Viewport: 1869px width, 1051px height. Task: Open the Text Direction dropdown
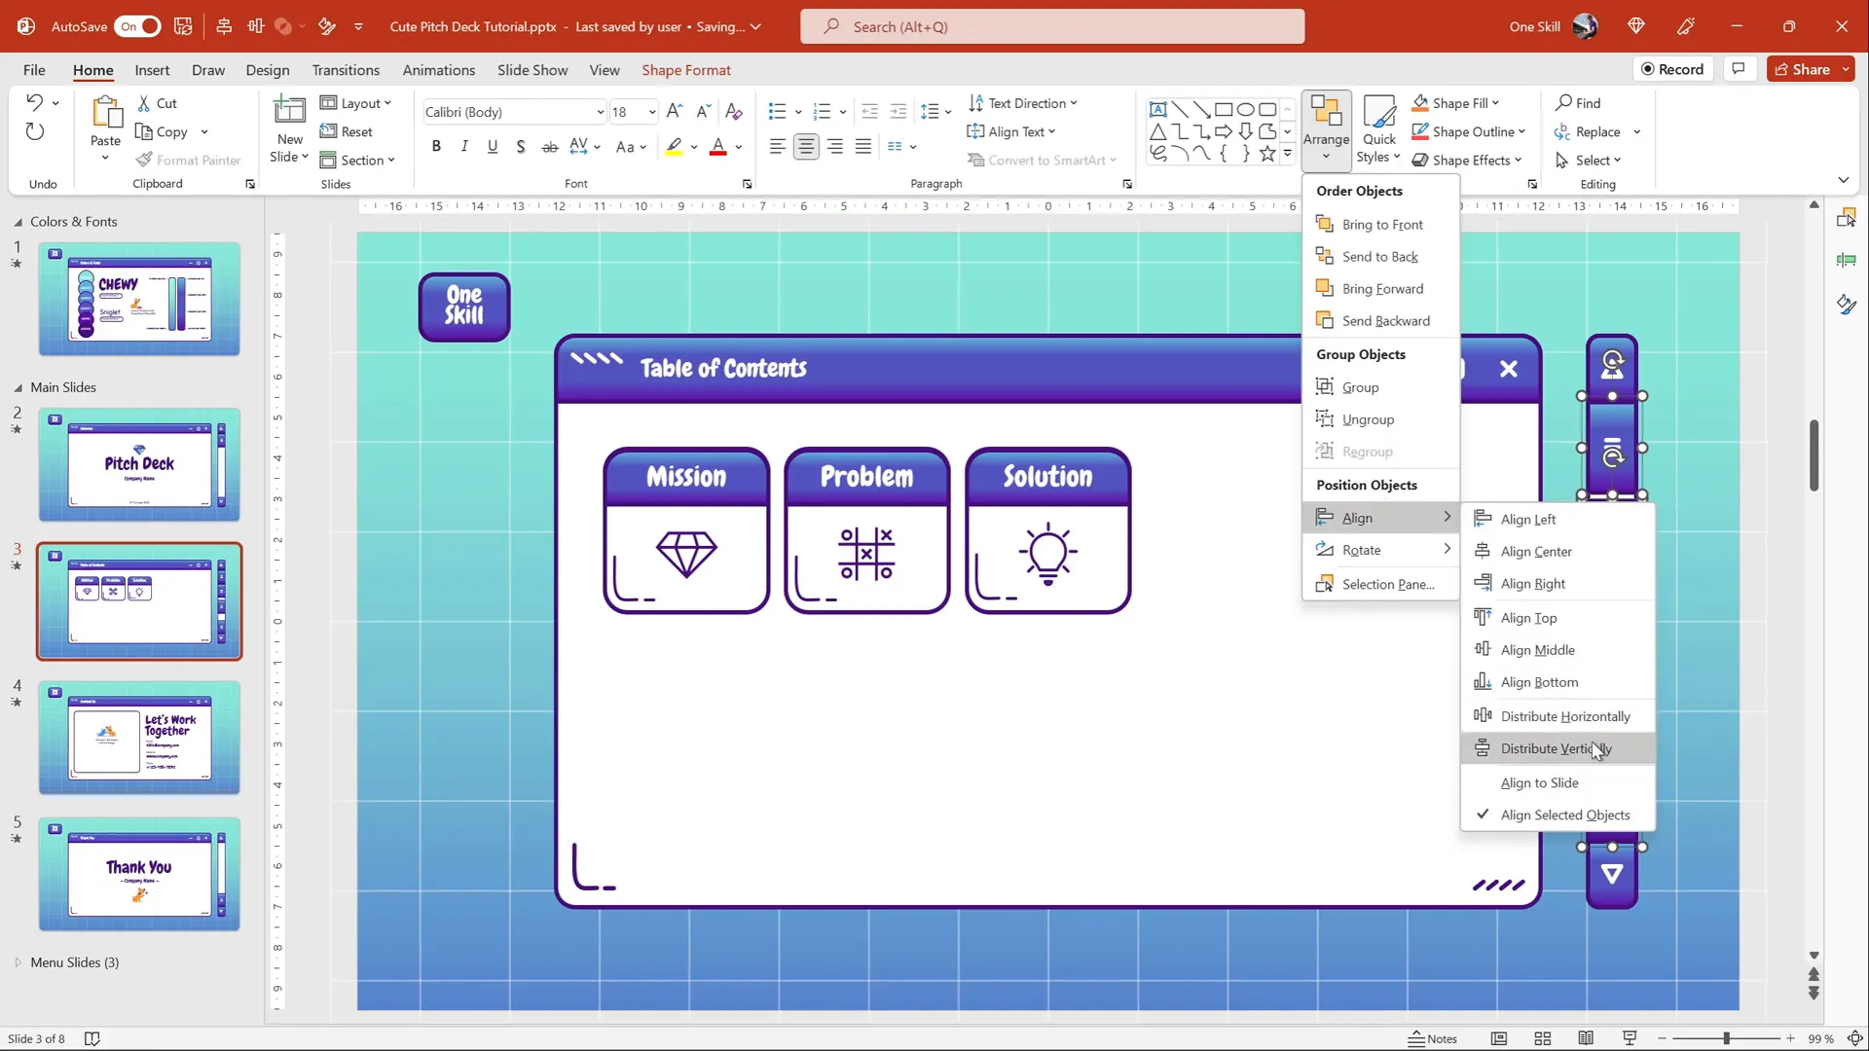[1023, 103]
